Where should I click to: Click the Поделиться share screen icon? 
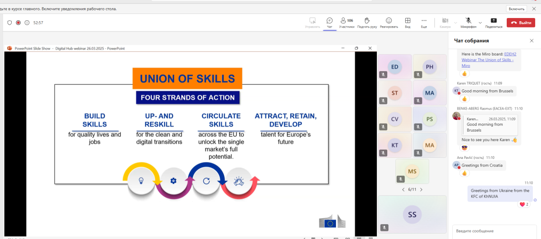(494, 23)
